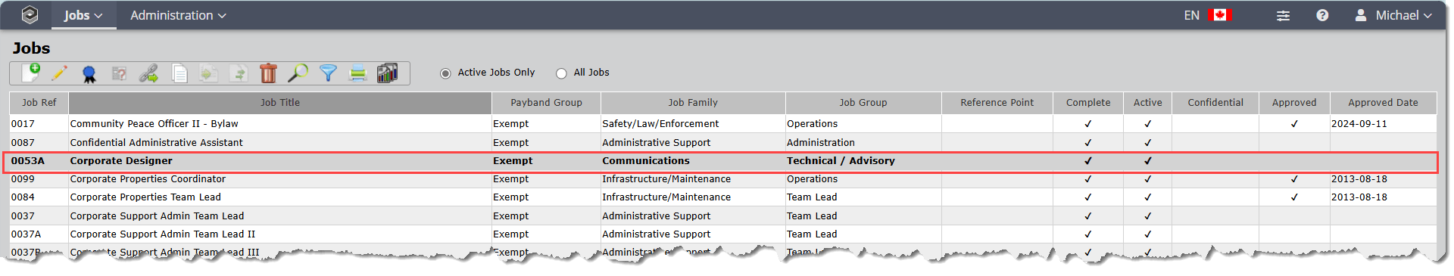The height and width of the screenshot is (276, 1454).
Task: Click the chart reports icon
Action: pos(387,73)
